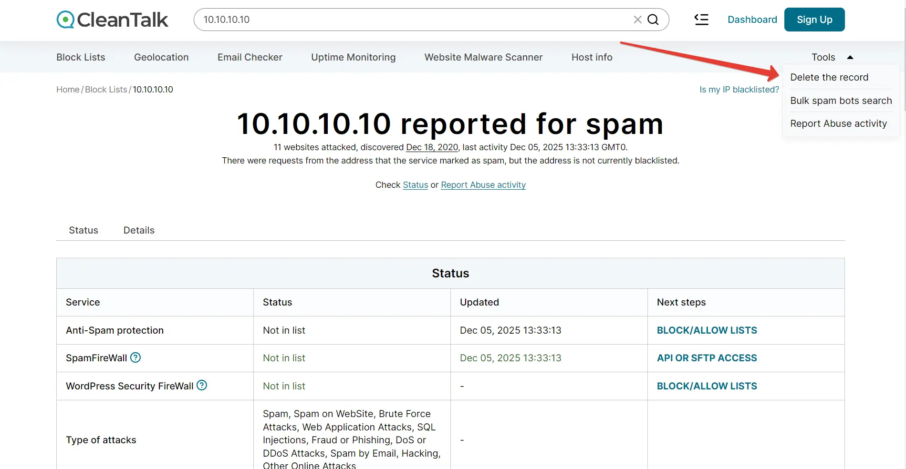Click the "Dec 18, 2020" discovery date link
The image size is (906, 469).
(x=431, y=147)
